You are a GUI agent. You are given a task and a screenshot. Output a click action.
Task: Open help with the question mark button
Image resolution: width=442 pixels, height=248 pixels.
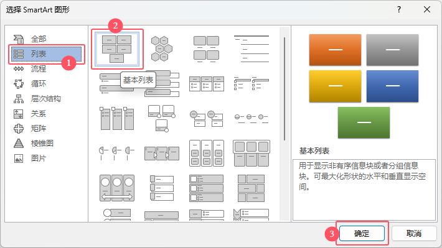[399, 9]
